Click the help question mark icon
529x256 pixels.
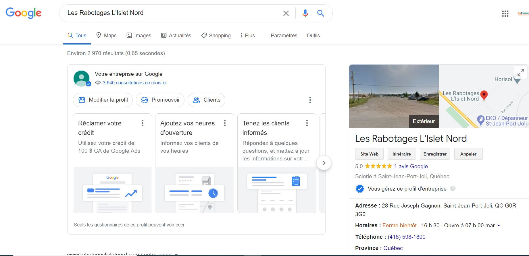pyautogui.click(x=453, y=189)
